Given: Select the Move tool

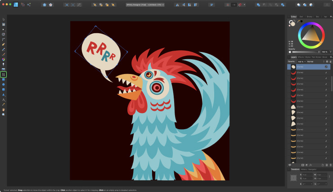Looking at the screenshot, I should tap(4, 19).
